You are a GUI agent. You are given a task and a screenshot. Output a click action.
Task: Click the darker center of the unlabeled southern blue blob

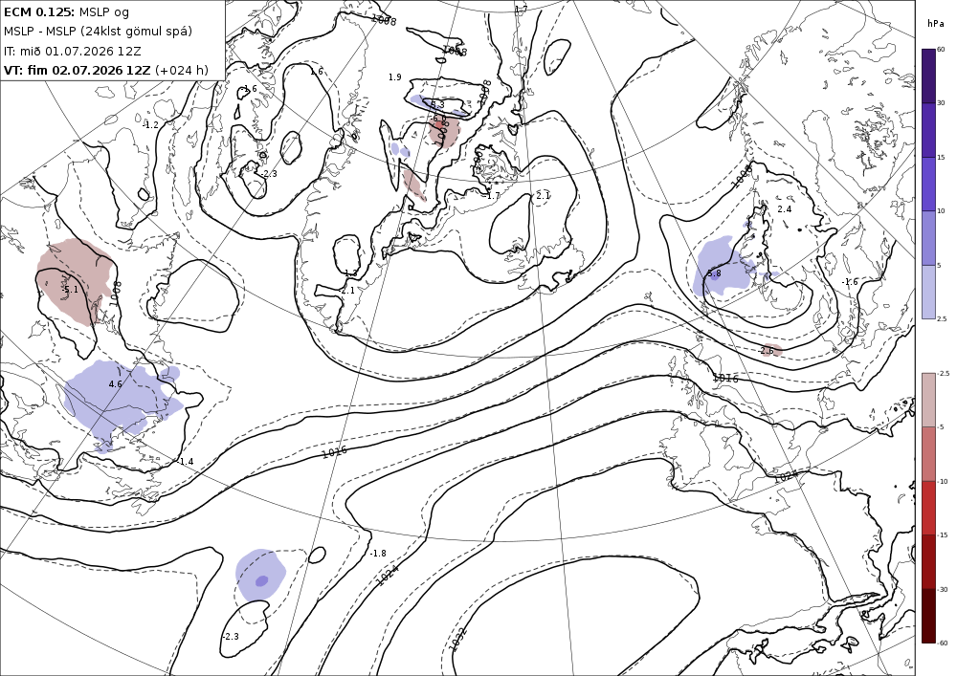pyautogui.click(x=261, y=581)
